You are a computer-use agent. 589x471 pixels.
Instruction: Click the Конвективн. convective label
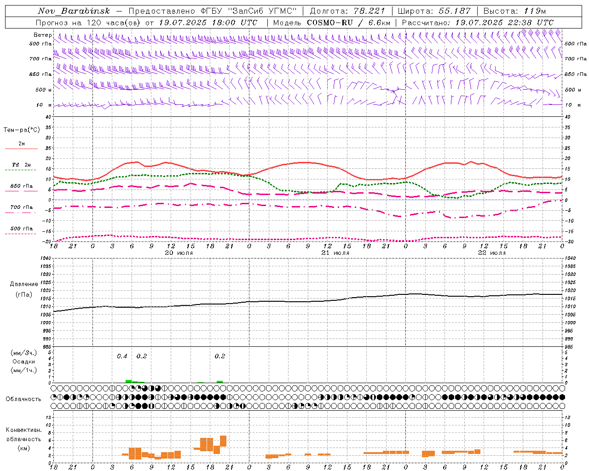pyautogui.click(x=23, y=430)
